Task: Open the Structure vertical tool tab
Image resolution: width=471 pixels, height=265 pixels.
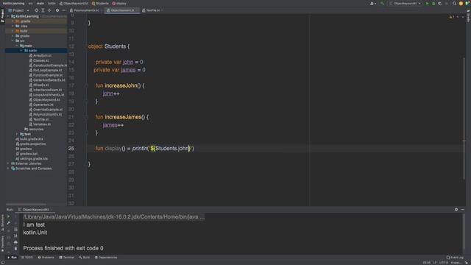Action: point(2,222)
